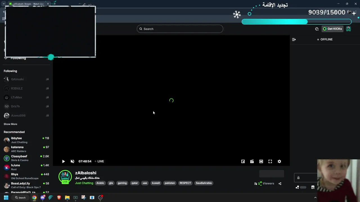The width and height of the screenshot is (360, 202).
Task: Open offline channel LTxMax
Action: (26, 97)
